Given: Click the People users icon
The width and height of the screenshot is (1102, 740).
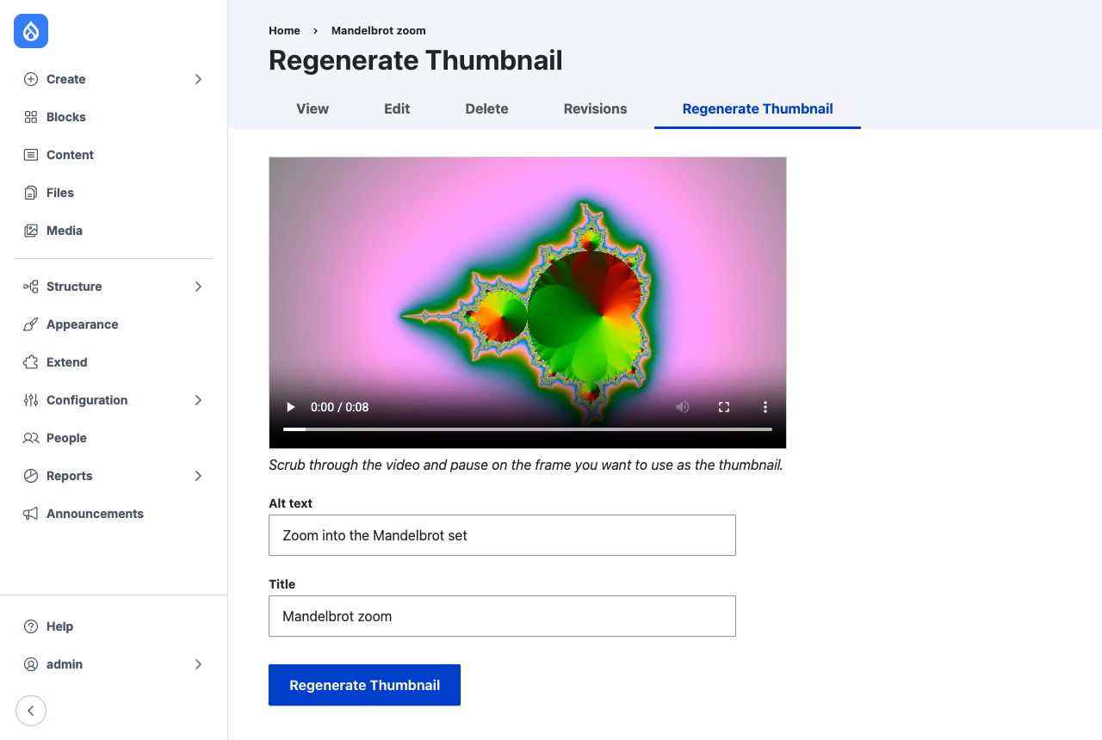Looking at the screenshot, I should click(31, 438).
